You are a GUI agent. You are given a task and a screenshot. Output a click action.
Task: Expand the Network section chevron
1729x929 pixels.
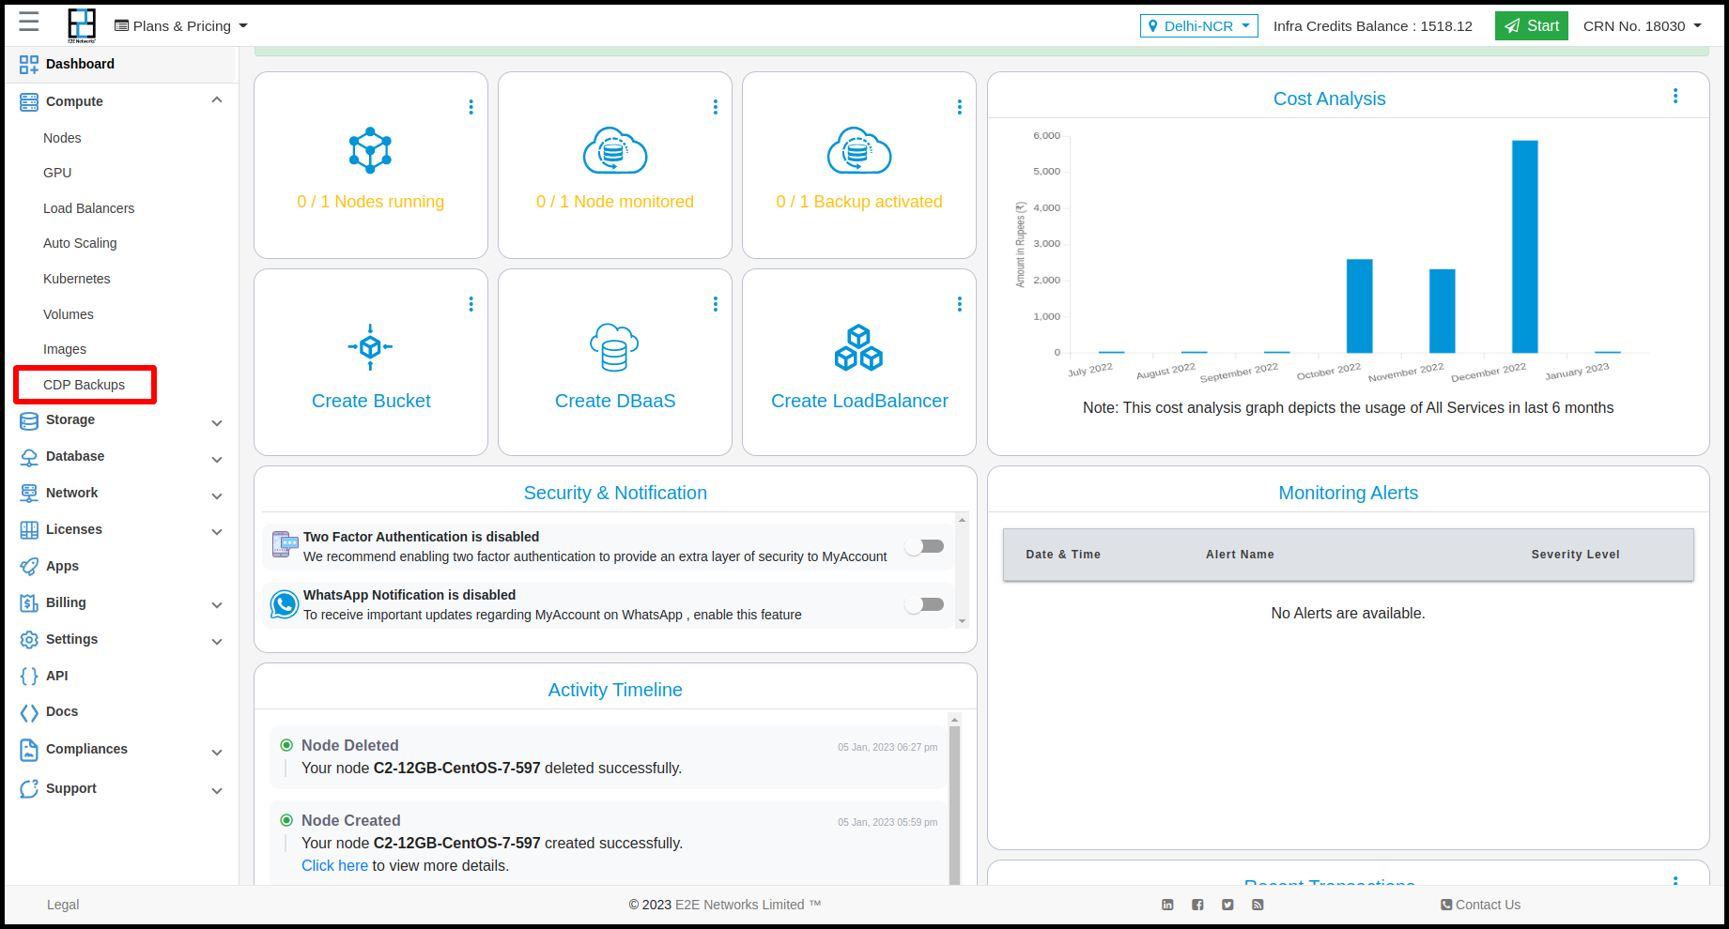pos(217,496)
